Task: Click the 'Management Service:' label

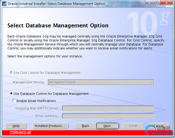Action: click(29, 82)
